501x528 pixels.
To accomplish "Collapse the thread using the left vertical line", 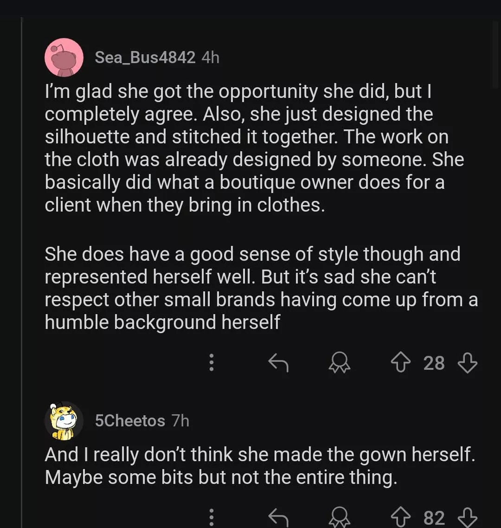I will tap(21, 278).
